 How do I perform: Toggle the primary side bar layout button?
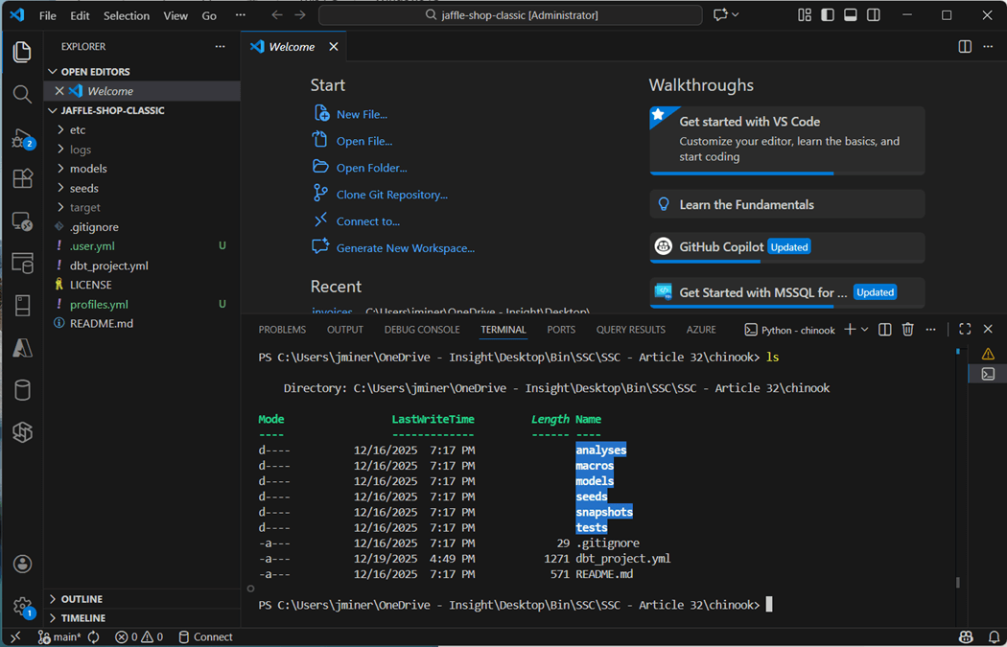point(827,15)
